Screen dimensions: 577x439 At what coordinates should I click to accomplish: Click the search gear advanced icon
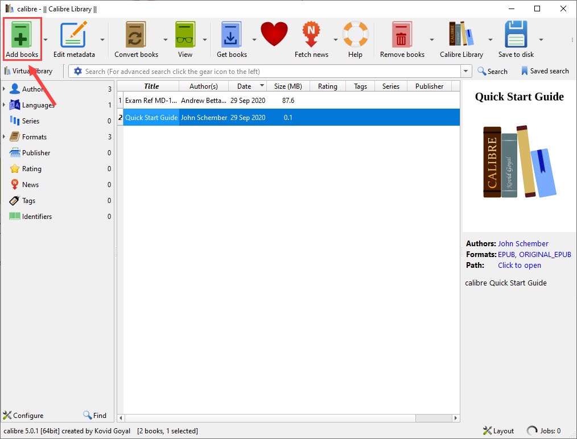[x=77, y=71]
